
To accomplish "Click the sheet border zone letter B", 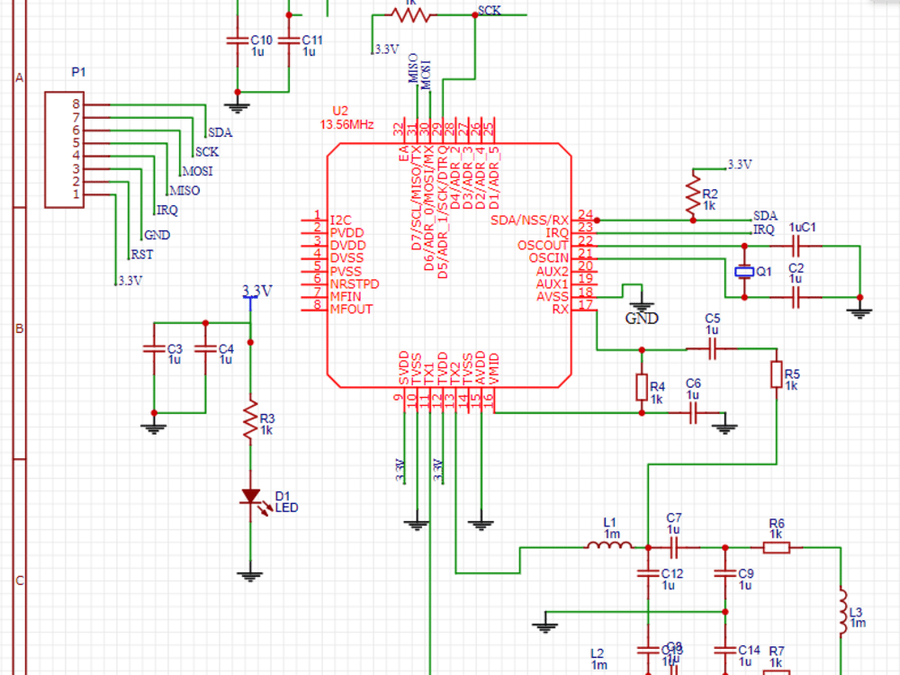I will point(20,328).
